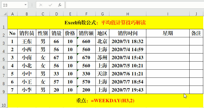Click the quantity cell '20'
The height and width of the screenshot is (108, 204).
pyautogui.click(x=56, y=90)
